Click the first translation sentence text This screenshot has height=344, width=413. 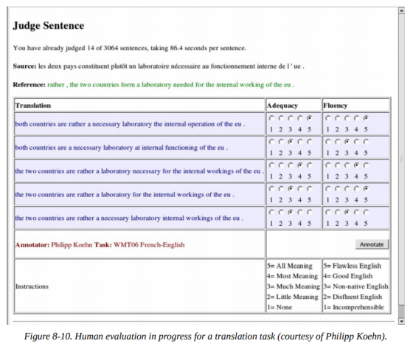[x=130, y=124]
